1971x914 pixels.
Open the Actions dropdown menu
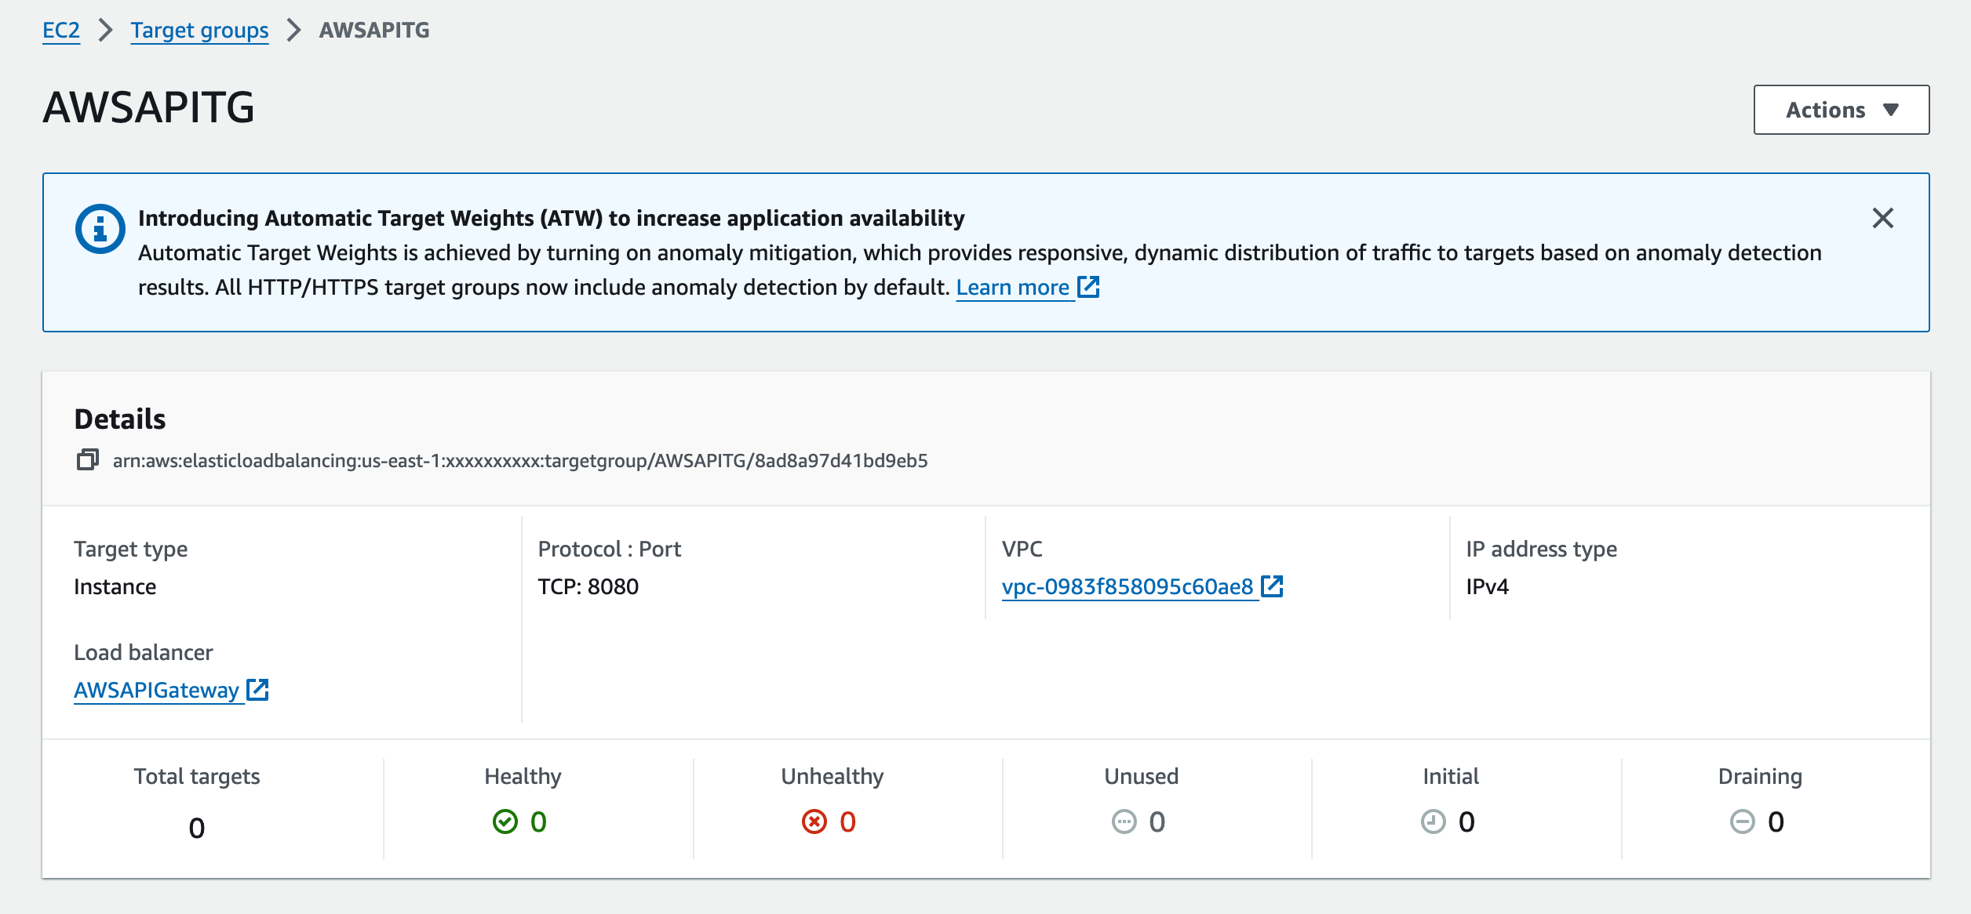click(x=1842, y=110)
